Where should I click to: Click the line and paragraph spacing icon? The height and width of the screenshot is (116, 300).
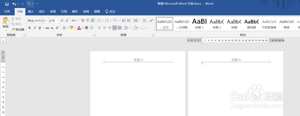126,28
